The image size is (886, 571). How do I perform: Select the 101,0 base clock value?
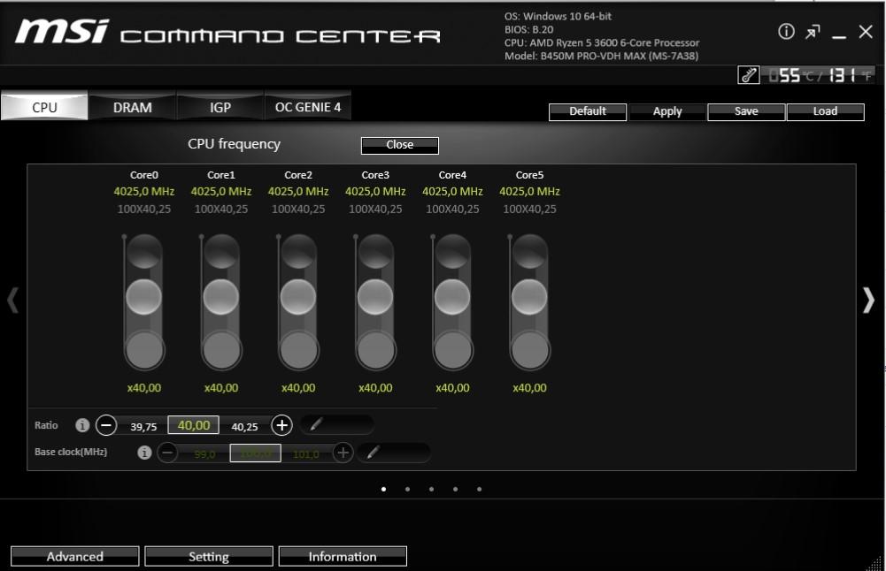coord(305,454)
